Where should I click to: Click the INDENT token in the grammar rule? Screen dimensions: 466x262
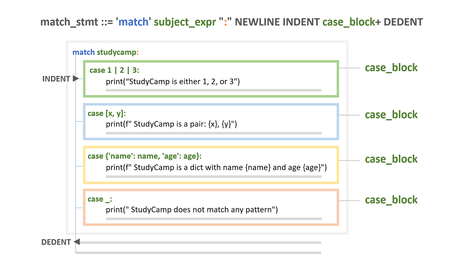[x=301, y=22]
